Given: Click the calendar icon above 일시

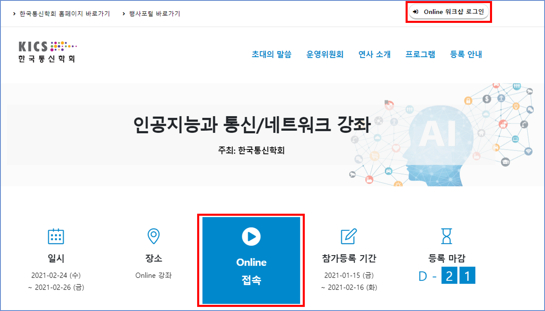Looking at the screenshot, I should coord(56,236).
